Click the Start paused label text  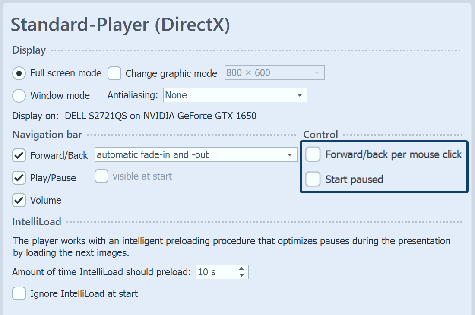[354, 179]
